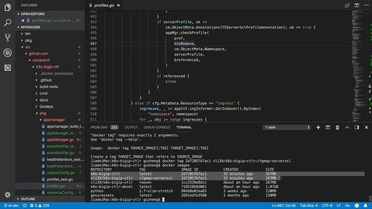The width and height of the screenshot is (372, 209).
Task: Open the Explorer view in activity bar
Action: tap(8, 8)
